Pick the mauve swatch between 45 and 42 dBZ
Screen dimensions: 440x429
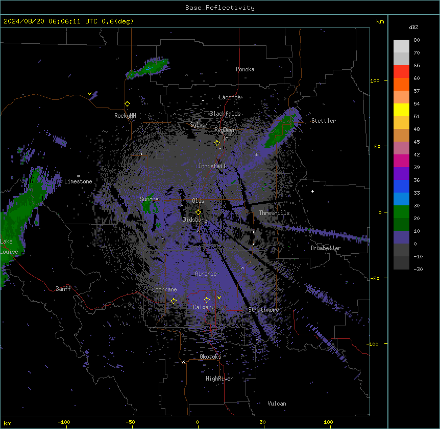401,148
